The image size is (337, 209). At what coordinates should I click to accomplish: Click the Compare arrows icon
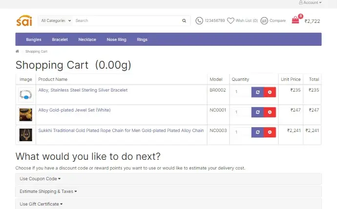pyautogui.click(x=264, y=21)
